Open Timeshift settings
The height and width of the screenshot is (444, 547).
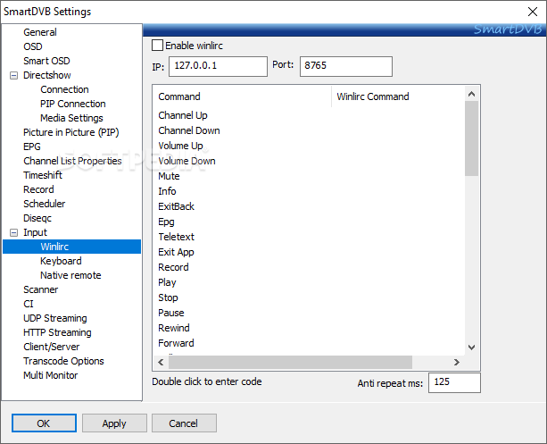[43, 175]
